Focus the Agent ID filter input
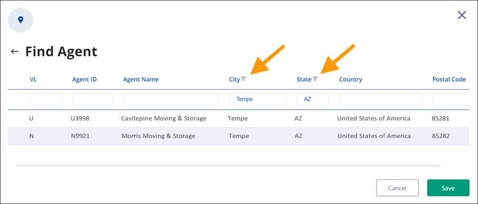The height and width of the screenshot is (204, 478). pyautogui.click(x=92, y=99)
